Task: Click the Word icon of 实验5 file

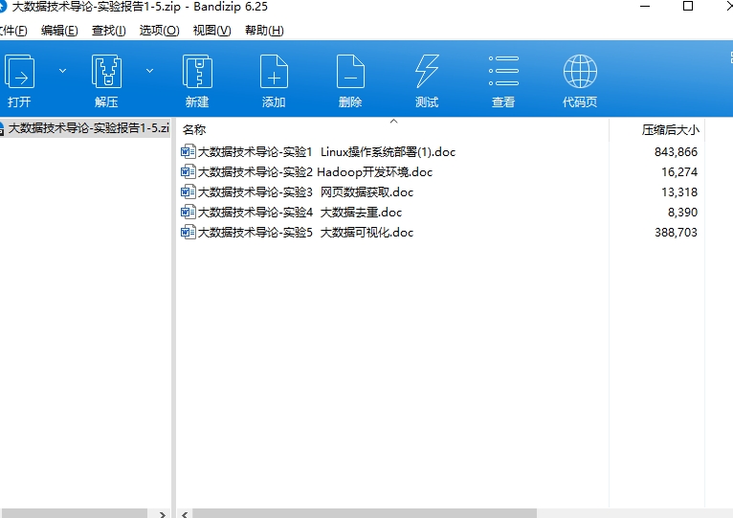Action: (x=188, y=232)
